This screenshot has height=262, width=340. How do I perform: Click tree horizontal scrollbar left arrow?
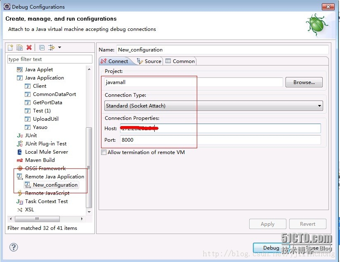(11, 219)
